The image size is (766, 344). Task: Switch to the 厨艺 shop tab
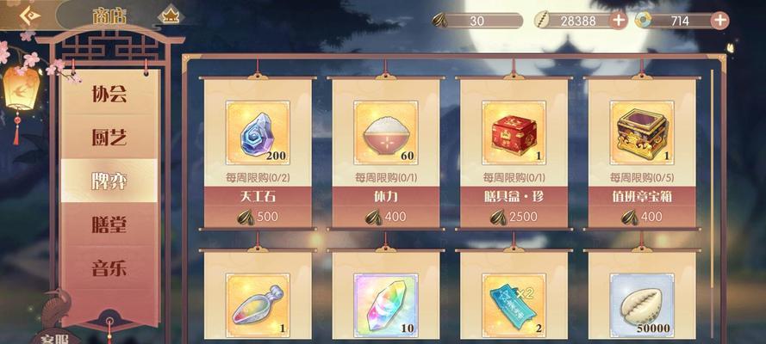pyautogui.click(x=109, y=138)
